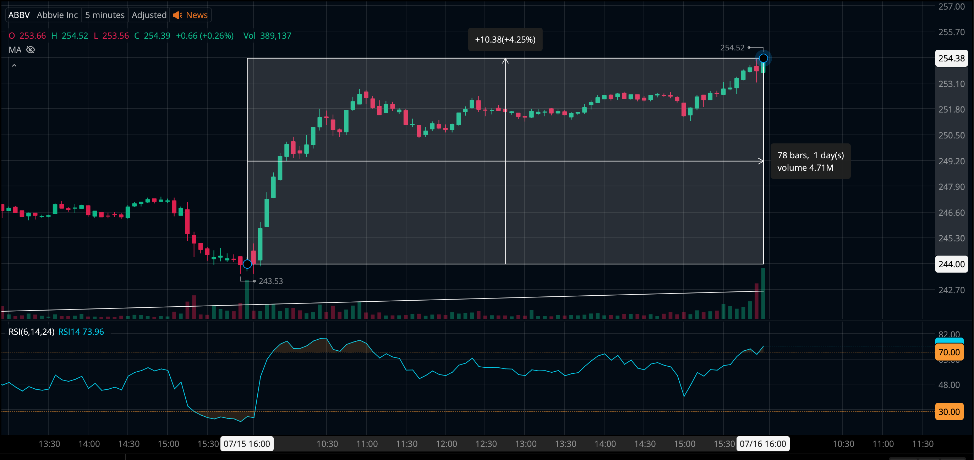
Task: Select the RSI 70.00 overbought level label
Action: (949, 352)
